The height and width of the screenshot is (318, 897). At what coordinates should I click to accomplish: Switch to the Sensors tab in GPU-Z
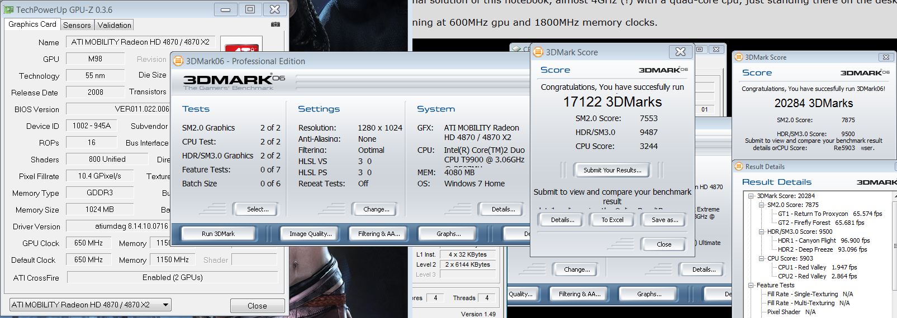tap(77, 25)
